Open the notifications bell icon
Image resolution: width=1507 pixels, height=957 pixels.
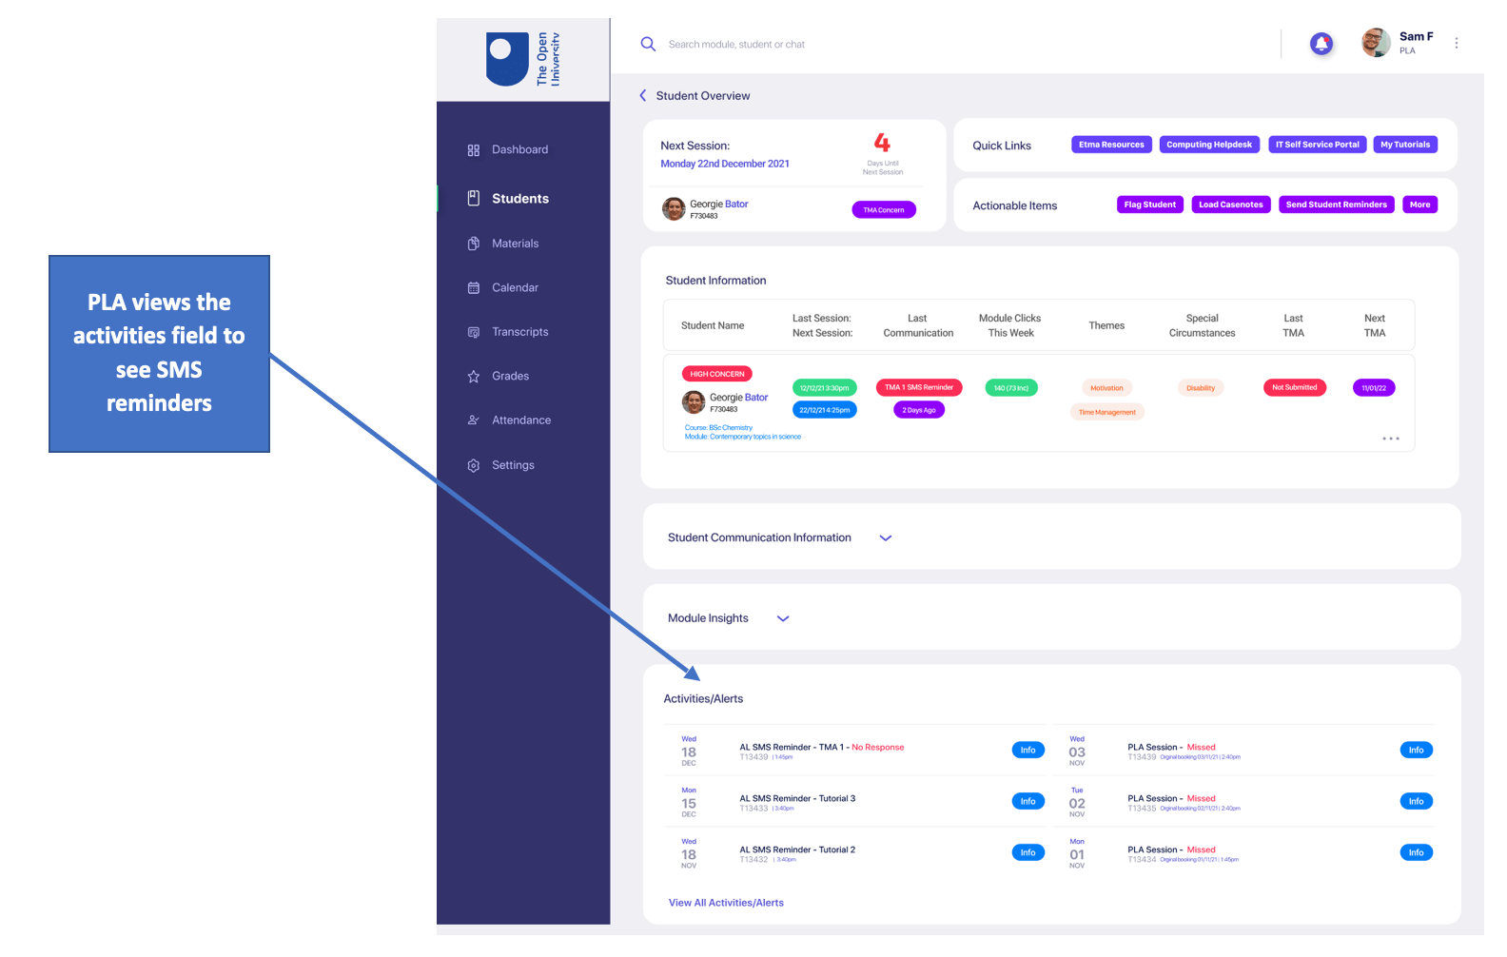click(1321, 44)
